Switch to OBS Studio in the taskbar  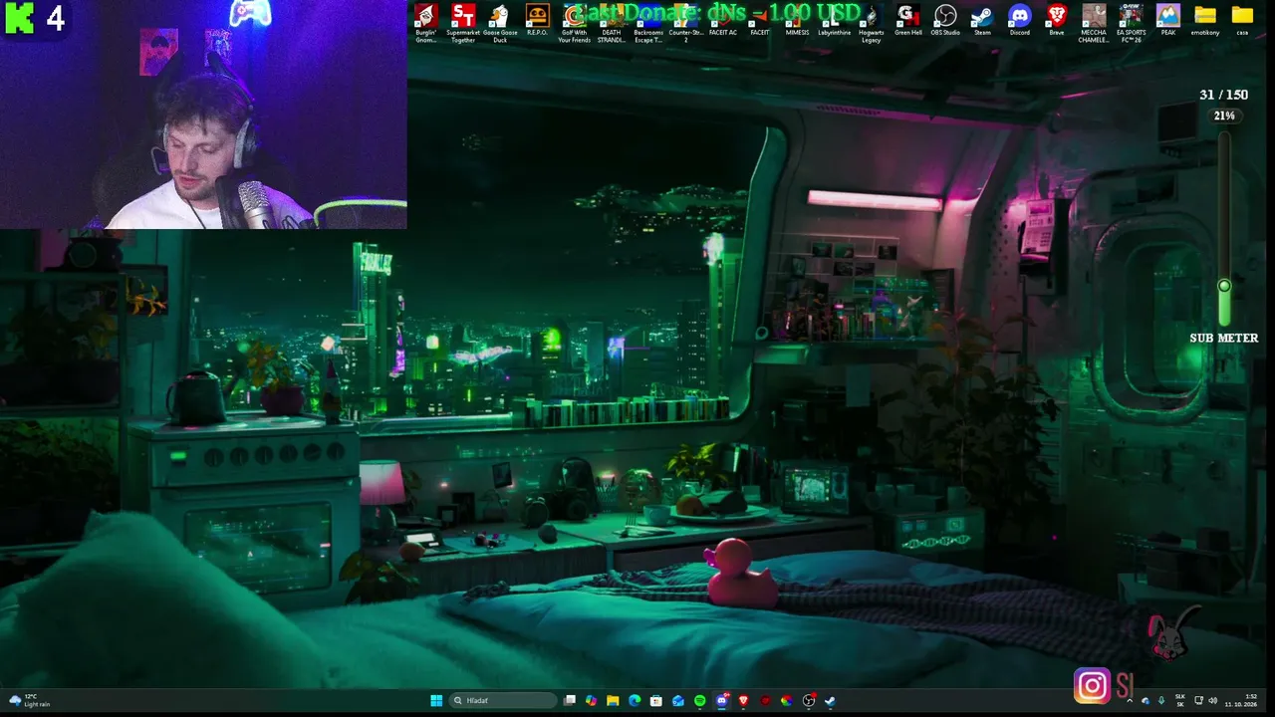[809, 701]
